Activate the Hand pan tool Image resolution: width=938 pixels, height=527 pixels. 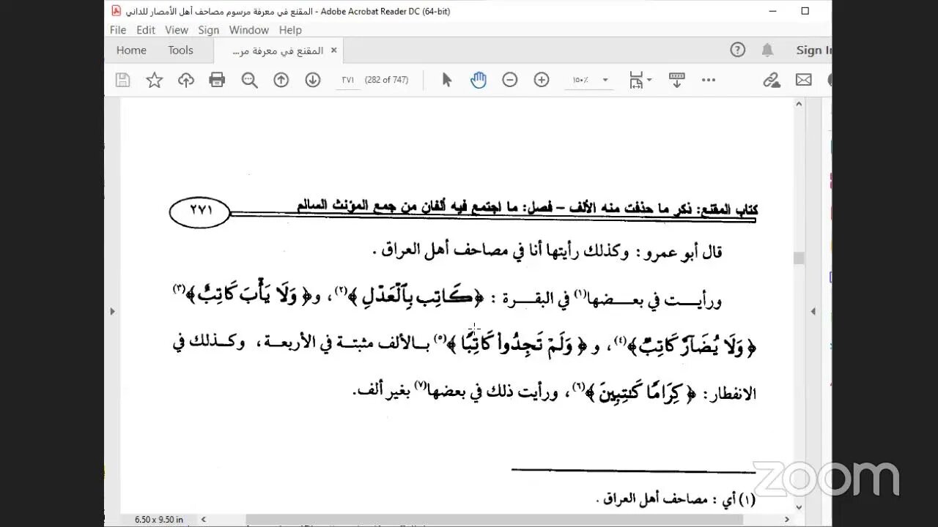point(479,81)
